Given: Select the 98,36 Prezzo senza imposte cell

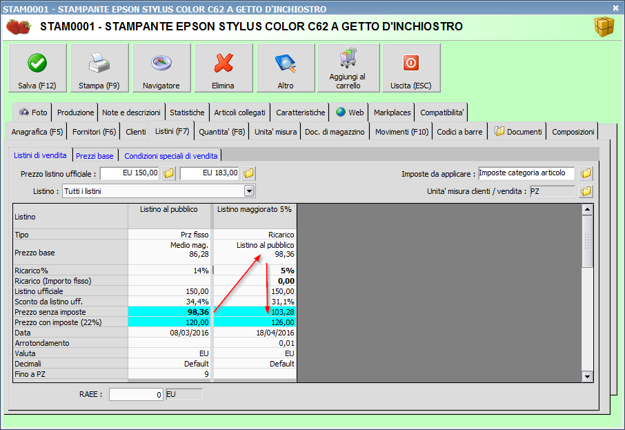Looking at the screenshot, I should click(x=169, y=312).
